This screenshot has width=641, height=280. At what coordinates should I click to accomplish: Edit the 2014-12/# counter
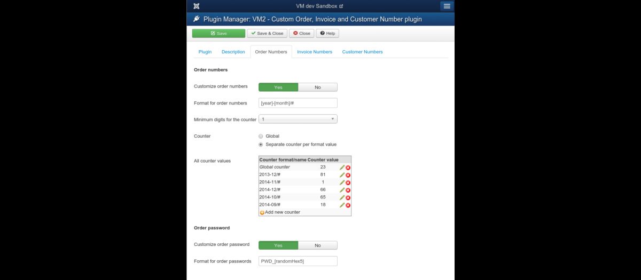click(x=342, y=190)
